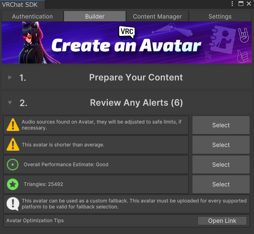Switch to the Authentication tab
Viewport: 254px width, 234px height.
[x=32, y=16]
